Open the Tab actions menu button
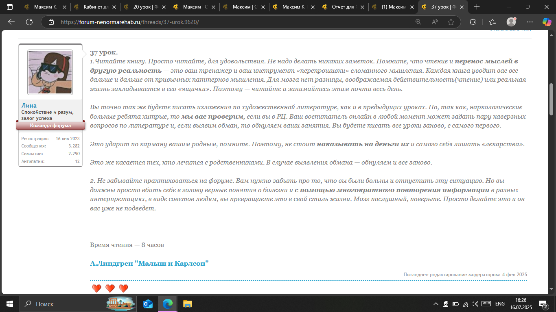Screen dimensions: 556x312 click(10, 7)
